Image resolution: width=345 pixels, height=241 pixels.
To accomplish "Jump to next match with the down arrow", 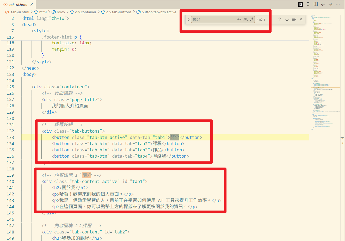I will point(287,19).
